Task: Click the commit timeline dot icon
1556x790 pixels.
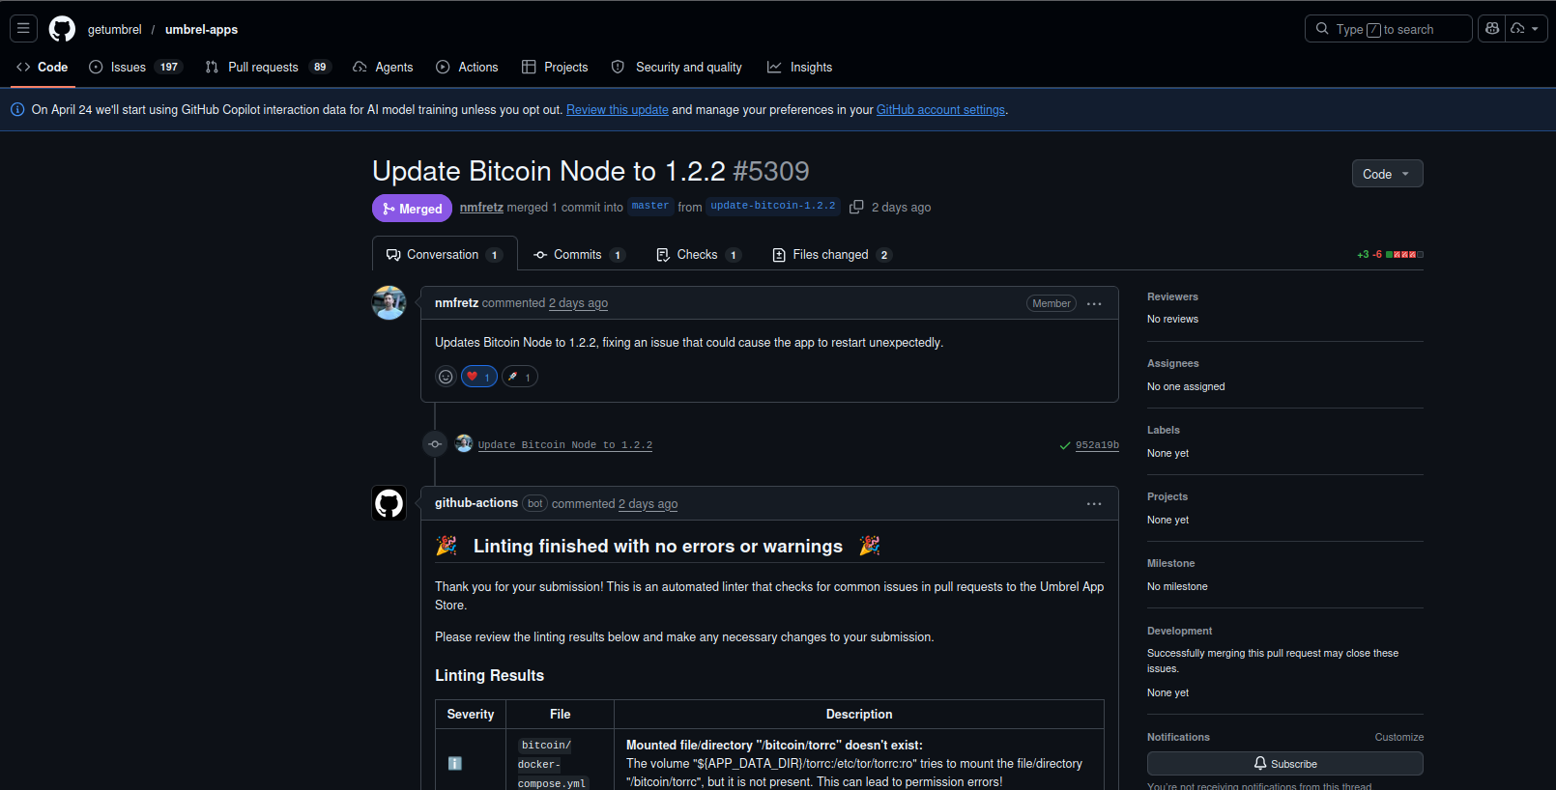Action: pyautogui.click(x=435, y=444)
